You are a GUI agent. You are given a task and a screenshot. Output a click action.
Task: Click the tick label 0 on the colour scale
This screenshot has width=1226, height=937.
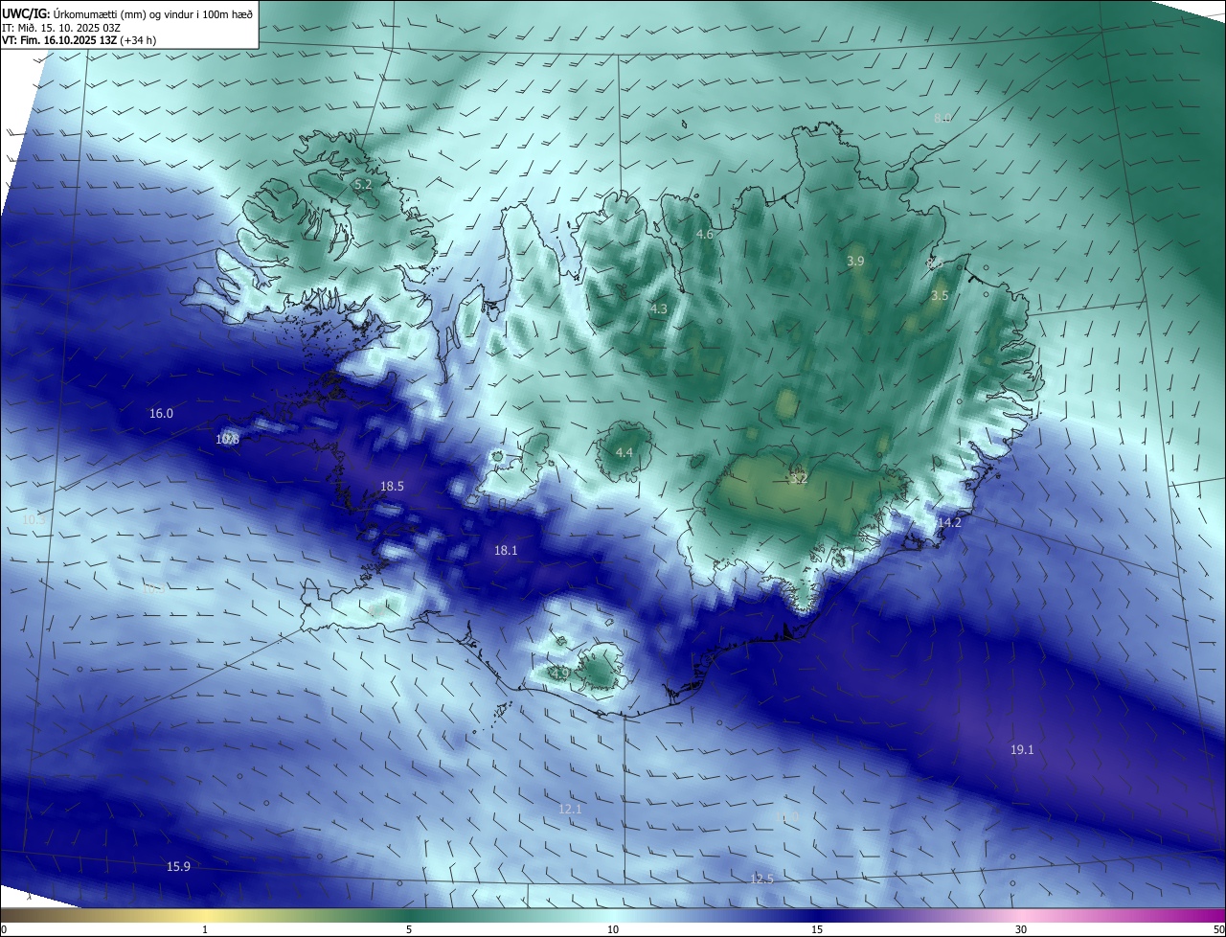click(4, 929)
